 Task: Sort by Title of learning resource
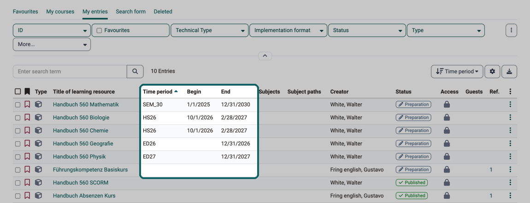point(84,92)
